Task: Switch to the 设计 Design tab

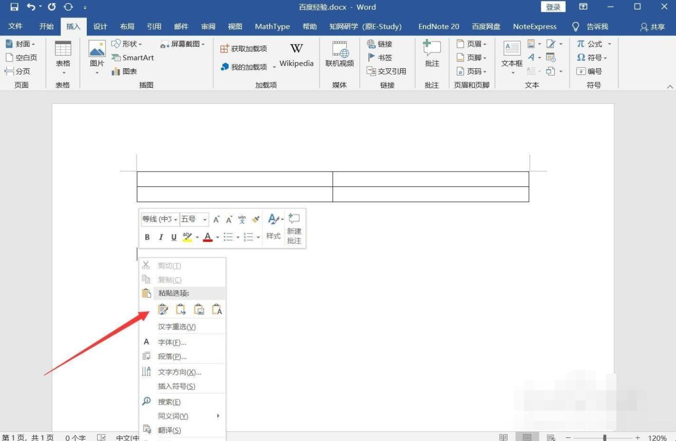Action: (100, 26)
